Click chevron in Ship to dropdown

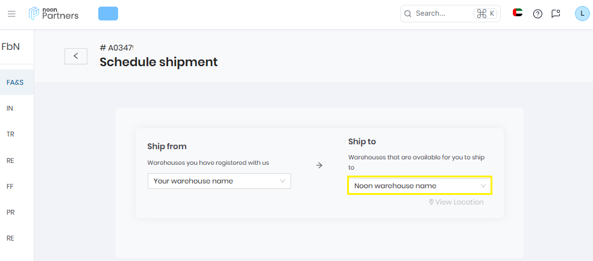[x=483, y=186]
